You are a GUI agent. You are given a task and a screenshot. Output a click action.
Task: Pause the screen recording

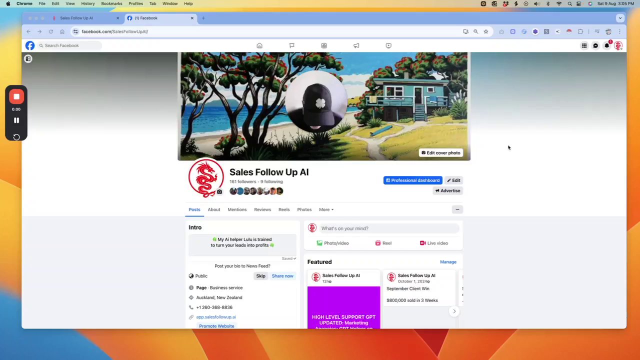pyautogui.click(x=16, y=120)
